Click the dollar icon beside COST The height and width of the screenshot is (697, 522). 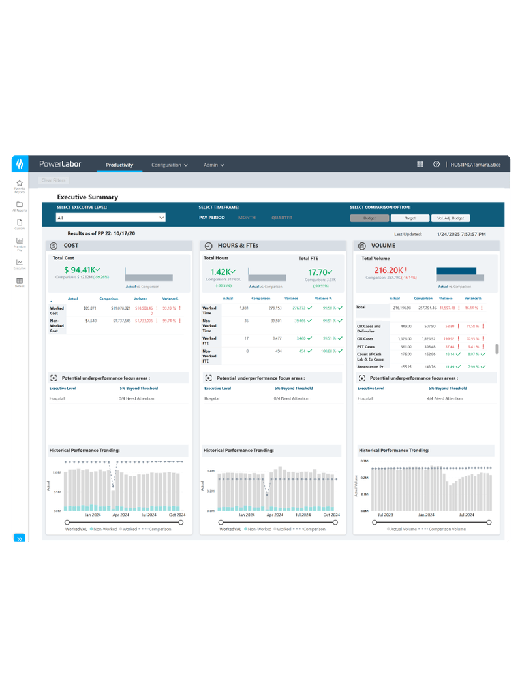click(x=54, y=246)
